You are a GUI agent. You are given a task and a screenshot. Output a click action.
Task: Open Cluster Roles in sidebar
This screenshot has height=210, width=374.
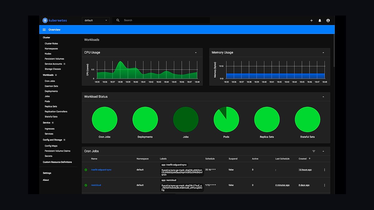[x=51, y=44]
